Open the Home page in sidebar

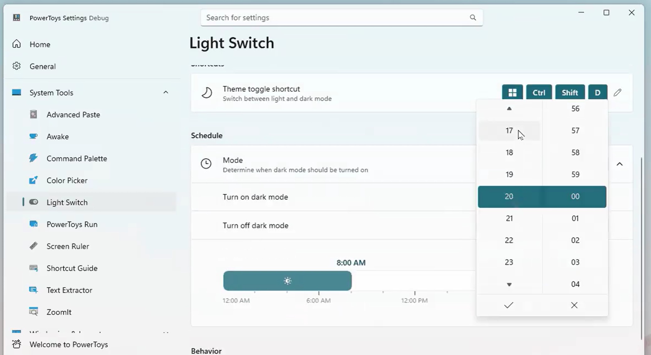[40, 44]
